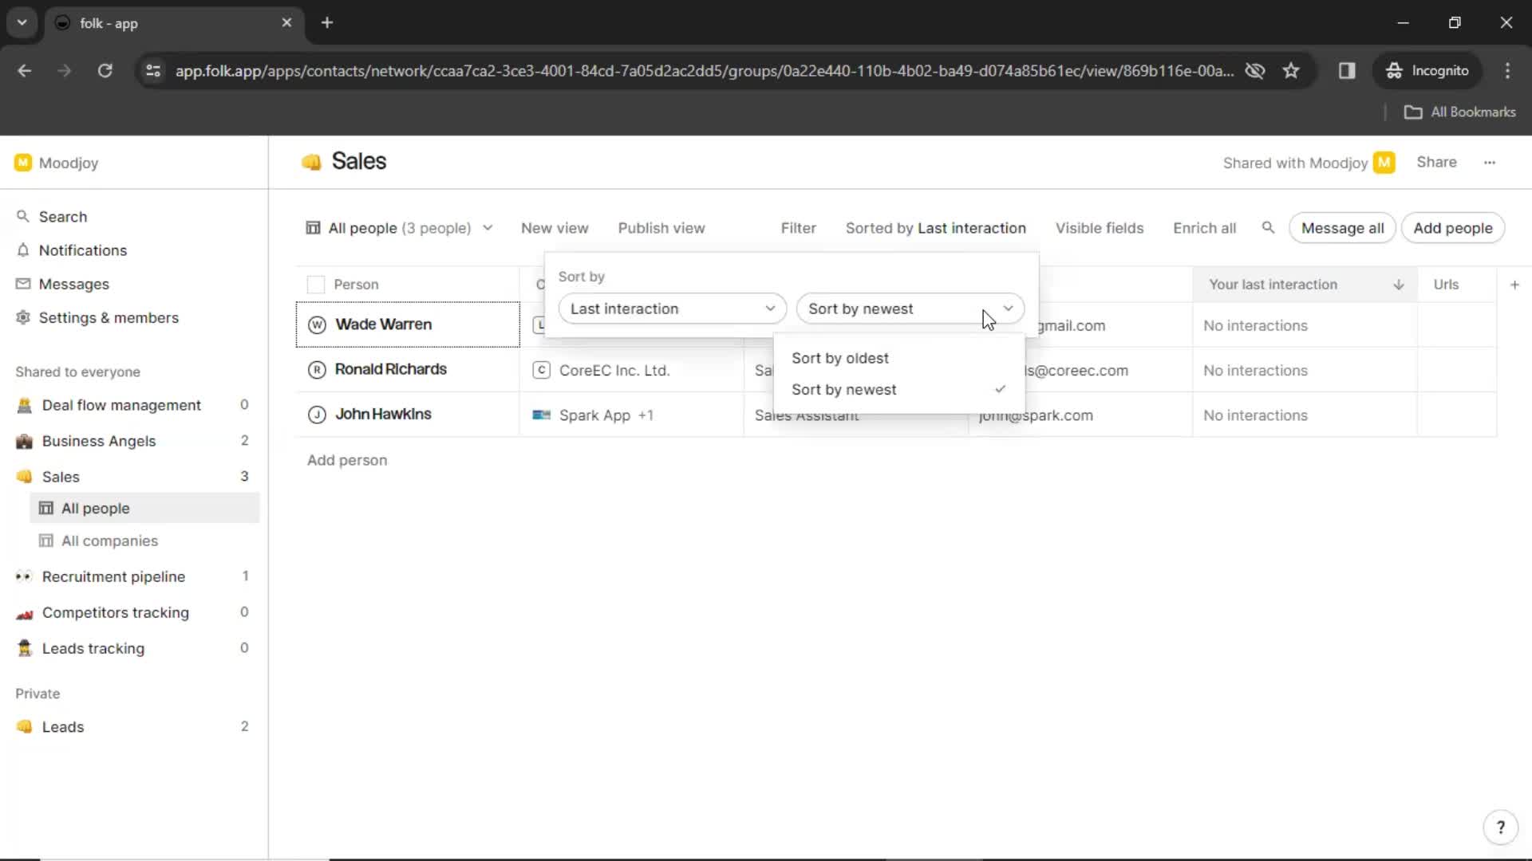This screenshot has height=861, width=1532.
Task: Expand All people view selector
Action: pyautogui.click(x=486, y=228)
